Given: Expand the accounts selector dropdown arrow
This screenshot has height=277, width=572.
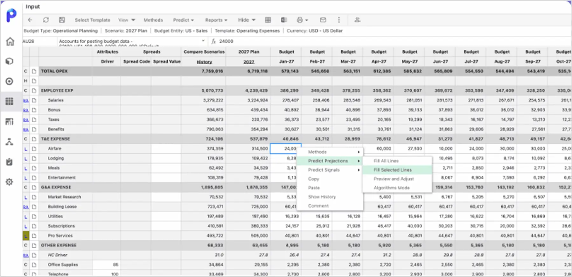Looking at the screenshot, I should 203,41.
